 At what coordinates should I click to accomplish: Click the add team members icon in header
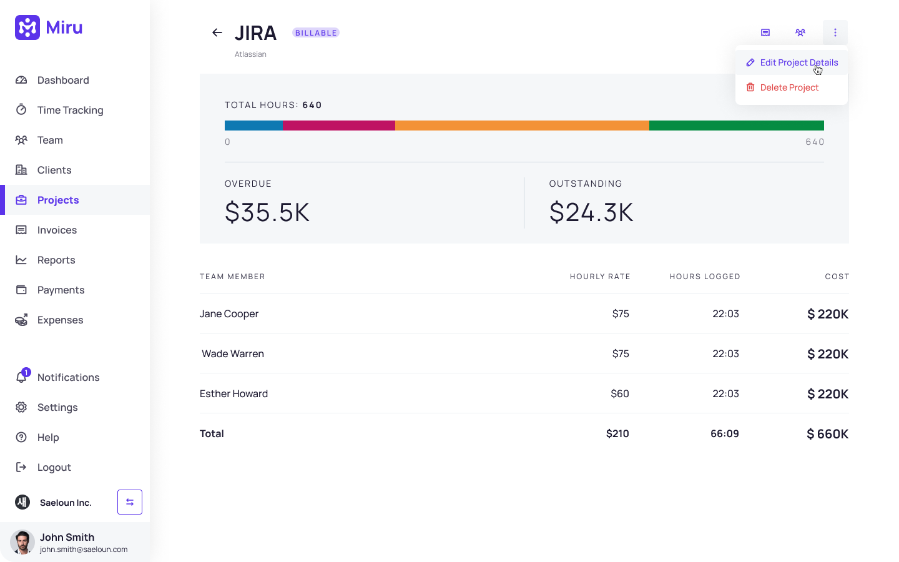800,32
